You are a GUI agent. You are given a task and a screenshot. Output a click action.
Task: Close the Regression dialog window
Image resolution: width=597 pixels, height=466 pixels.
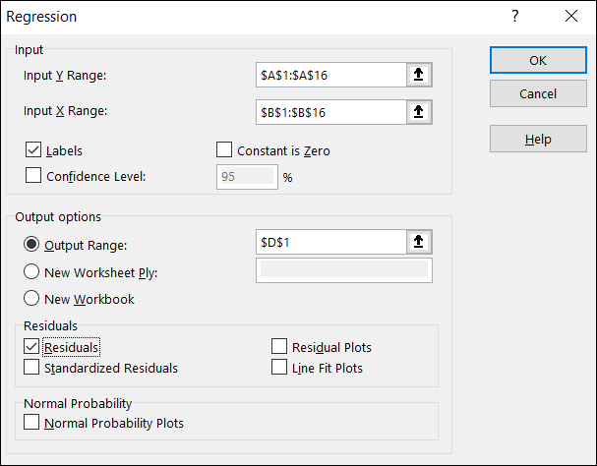(570, 17)
